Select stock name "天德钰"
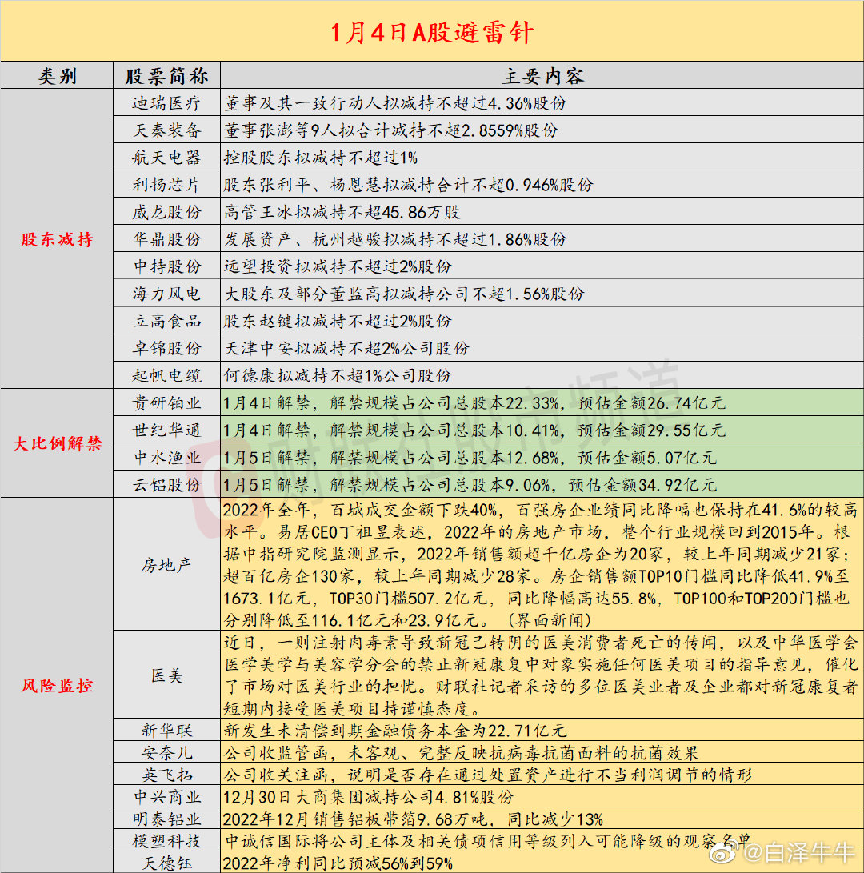The width and height of the screenshot is (864, 873). [166, 863]
